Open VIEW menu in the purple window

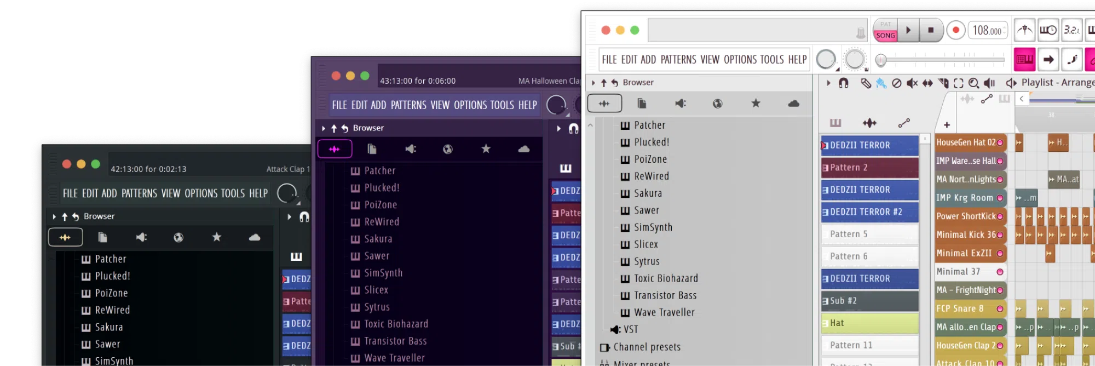tap(440, 105)
